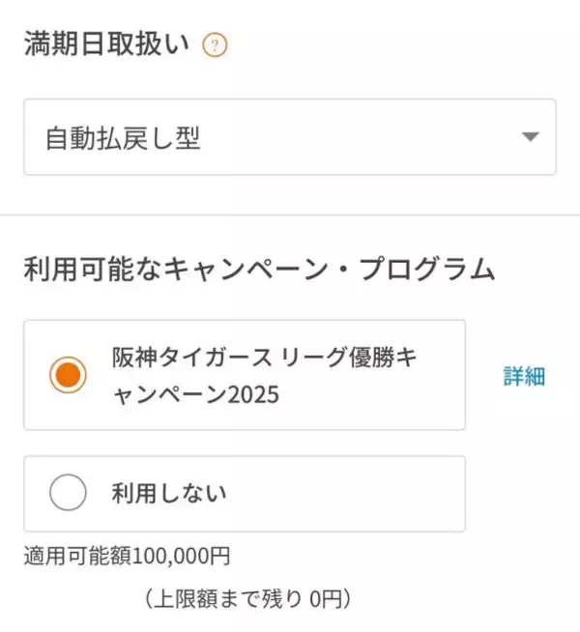Image resolution: width=580 pixels, height=632 pixels.
Task: Click the divider line below the dropdown
Action: tap(290, 215)
